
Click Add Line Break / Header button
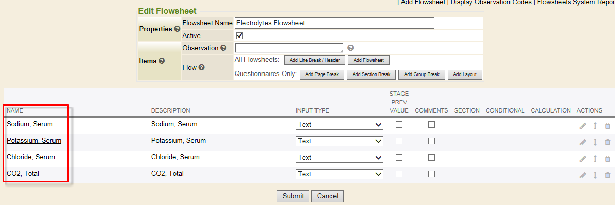click(314, 60)
